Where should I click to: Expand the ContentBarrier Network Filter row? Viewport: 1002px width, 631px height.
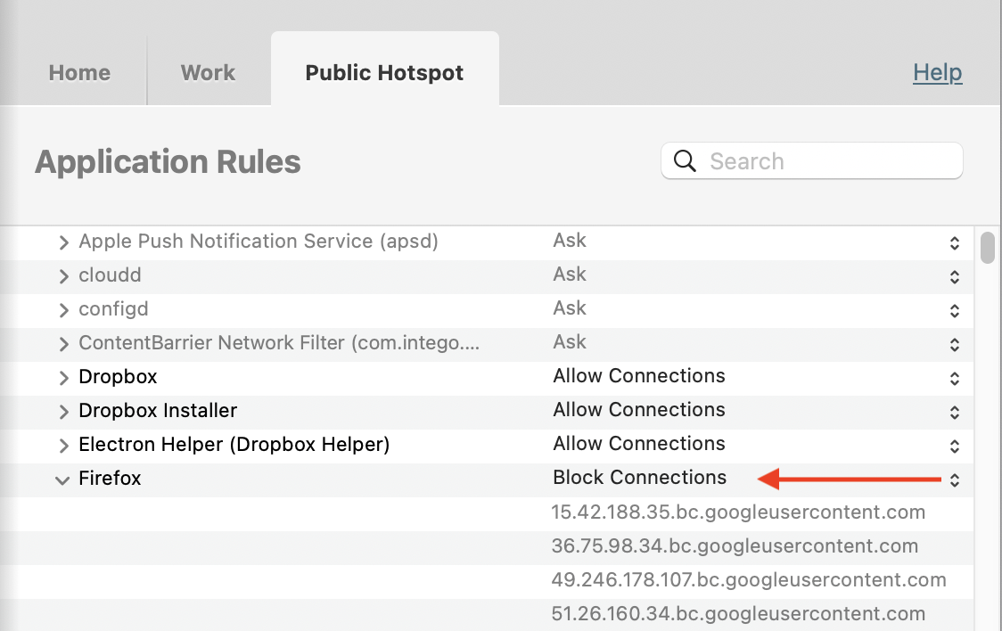pyautogui.click(x=63, y=344)
